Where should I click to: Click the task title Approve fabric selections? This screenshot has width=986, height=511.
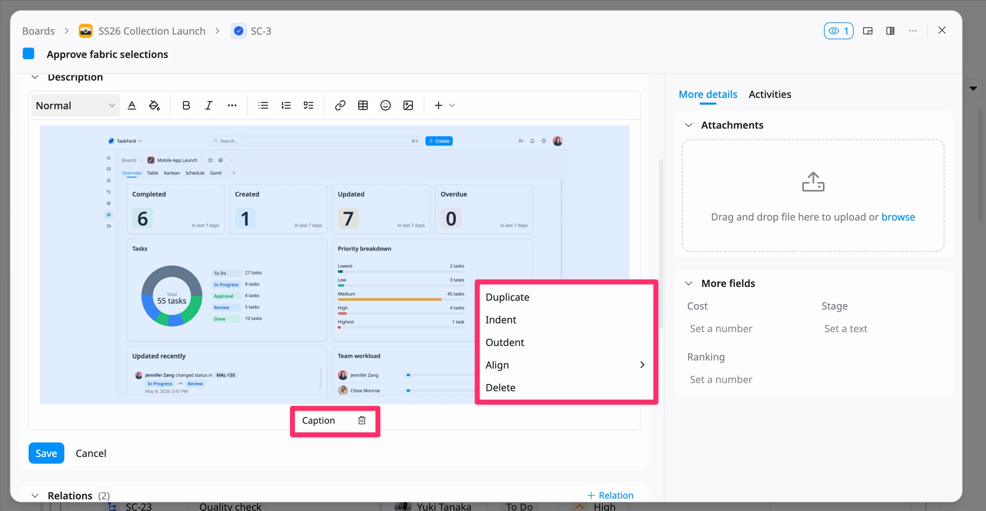coord(107,54)
